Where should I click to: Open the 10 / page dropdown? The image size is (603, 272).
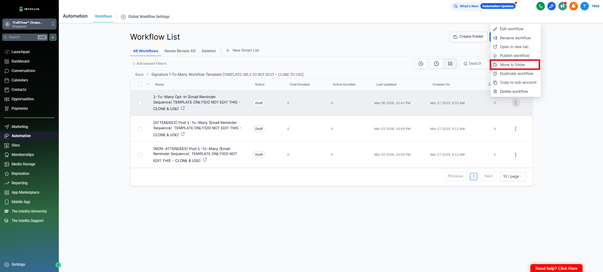[512, 176]
